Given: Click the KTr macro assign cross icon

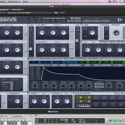Looking at the screenshot, I should [x=81, y=97].
